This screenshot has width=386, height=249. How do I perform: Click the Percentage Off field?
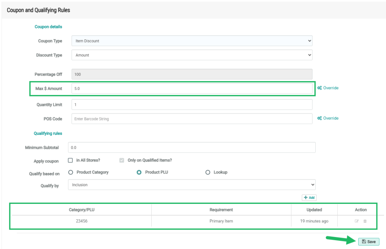click(x=192, y=74)
